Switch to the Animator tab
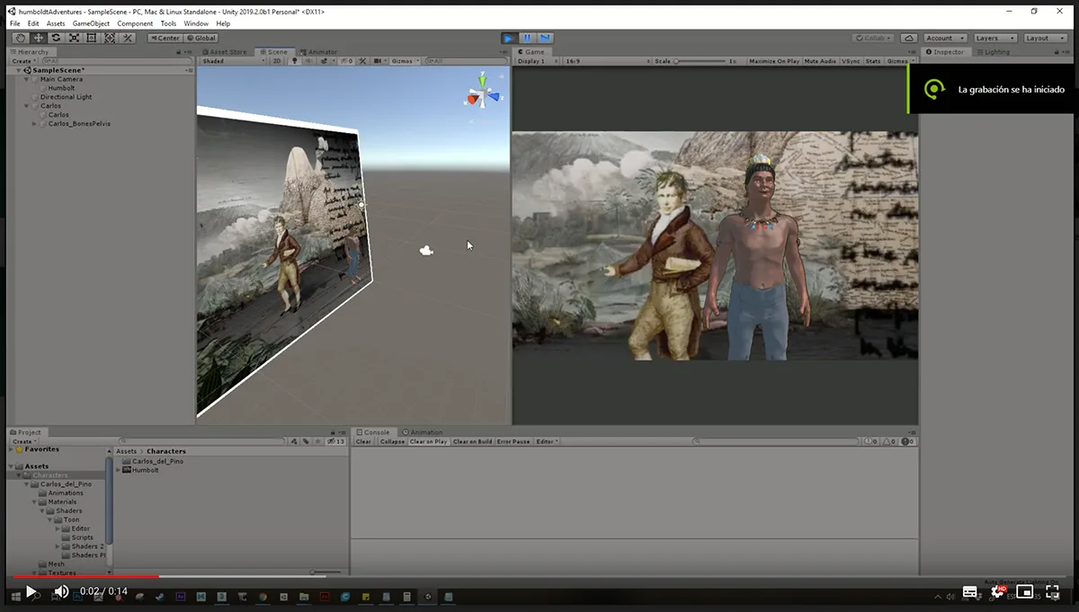The image size is (1079, 612). point(319,52)
